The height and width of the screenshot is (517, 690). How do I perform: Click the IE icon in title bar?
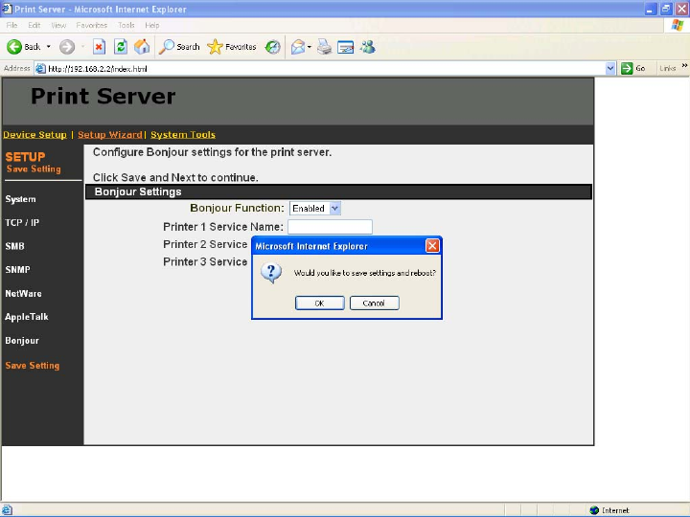[x=7, y=9]
